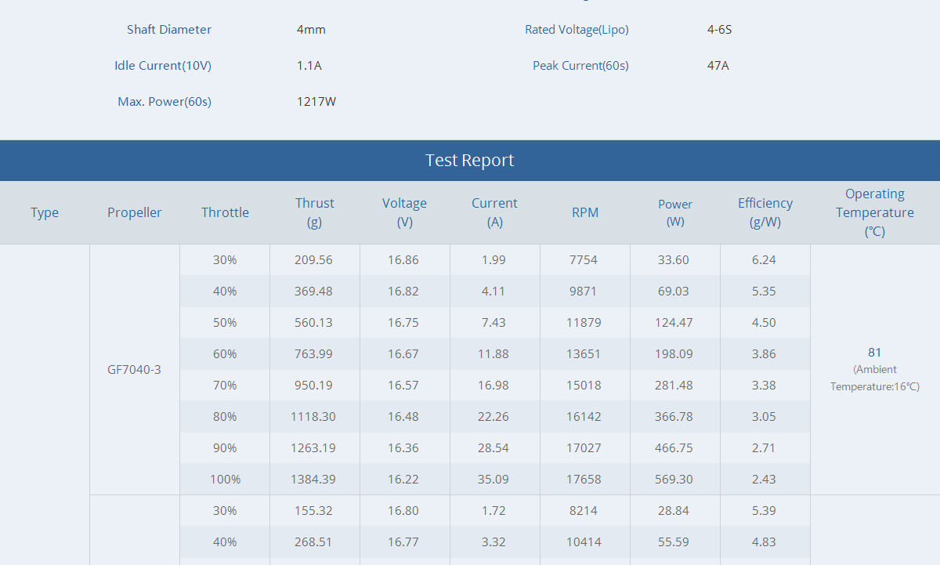
Task: Click 30% throttle in the 209.56 thrust row
Action: point(225,259)
